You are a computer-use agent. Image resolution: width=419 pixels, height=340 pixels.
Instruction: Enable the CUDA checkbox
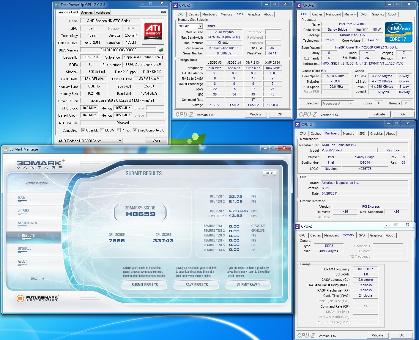102,130
